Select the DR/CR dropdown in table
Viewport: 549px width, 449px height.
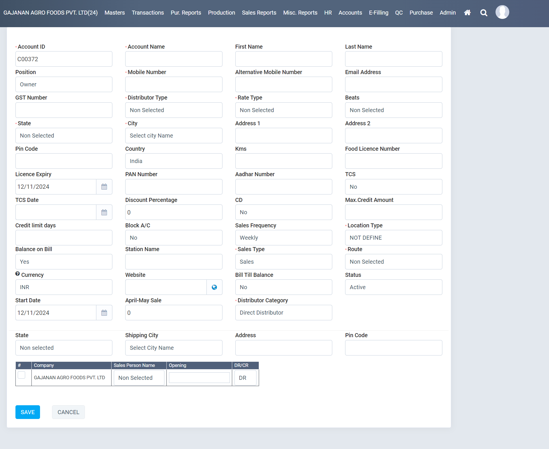(x=245, y=378)
